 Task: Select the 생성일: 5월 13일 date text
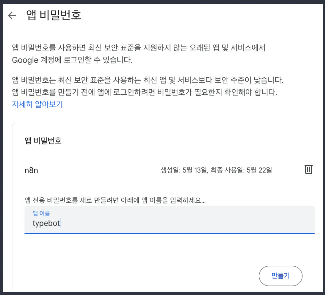pyautogui.click(x=184, y=170)
